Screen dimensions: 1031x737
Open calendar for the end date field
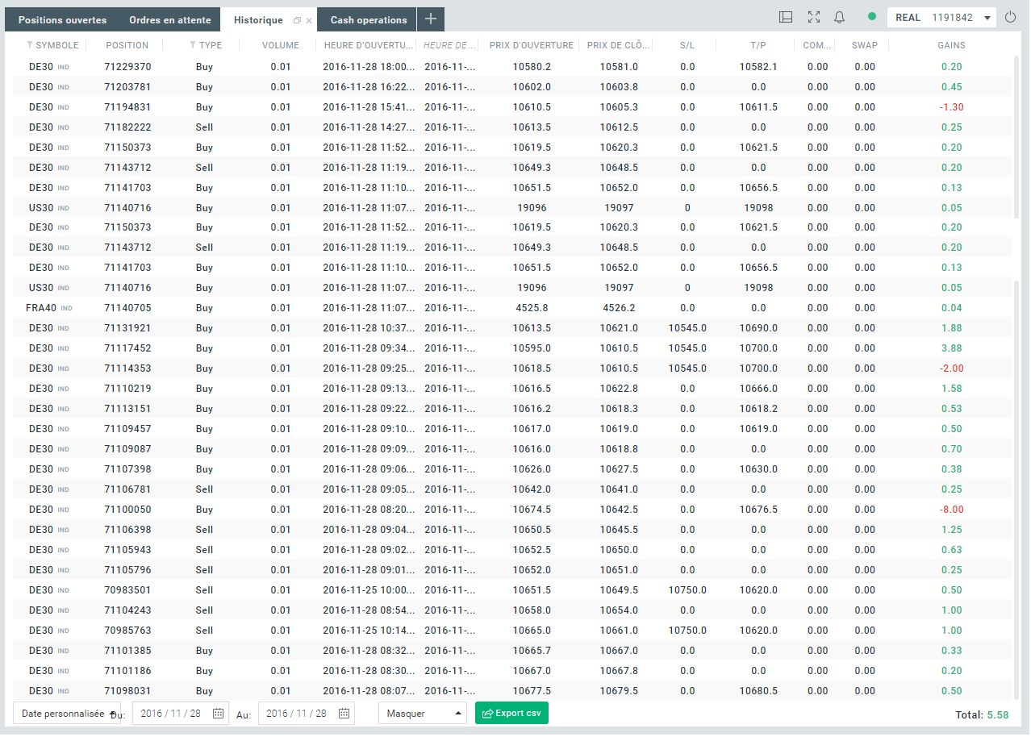(x=344, y=714)
